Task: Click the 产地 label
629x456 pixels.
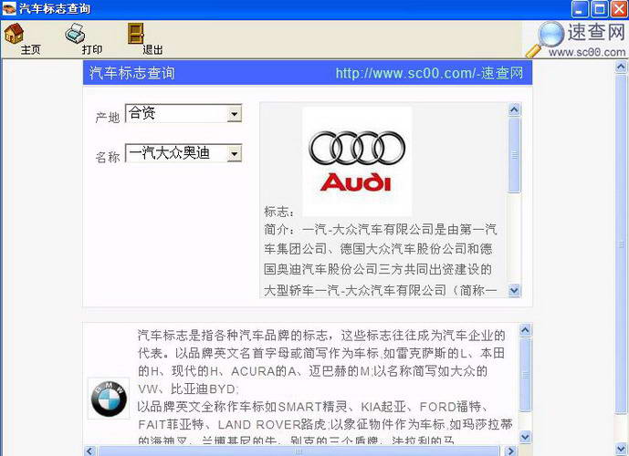Action: point(108,117)
